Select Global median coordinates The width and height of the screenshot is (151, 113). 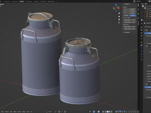click(126, 15)
